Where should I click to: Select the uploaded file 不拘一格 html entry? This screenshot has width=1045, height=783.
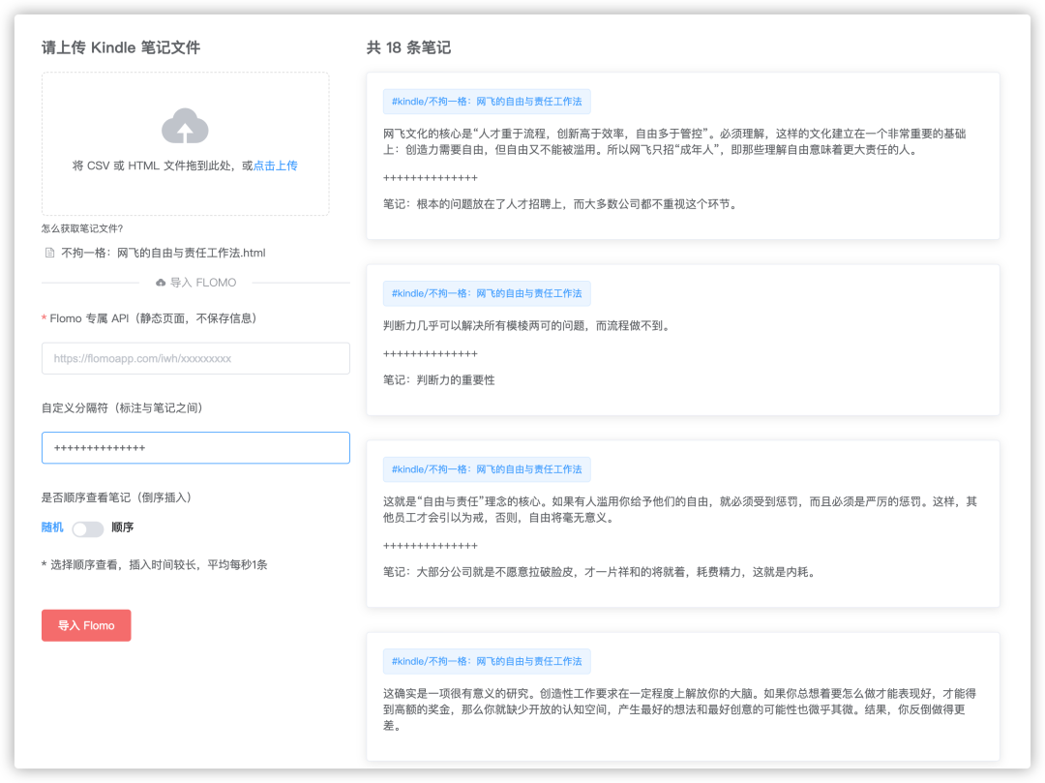pyautogui.click(x=163, y=253)
